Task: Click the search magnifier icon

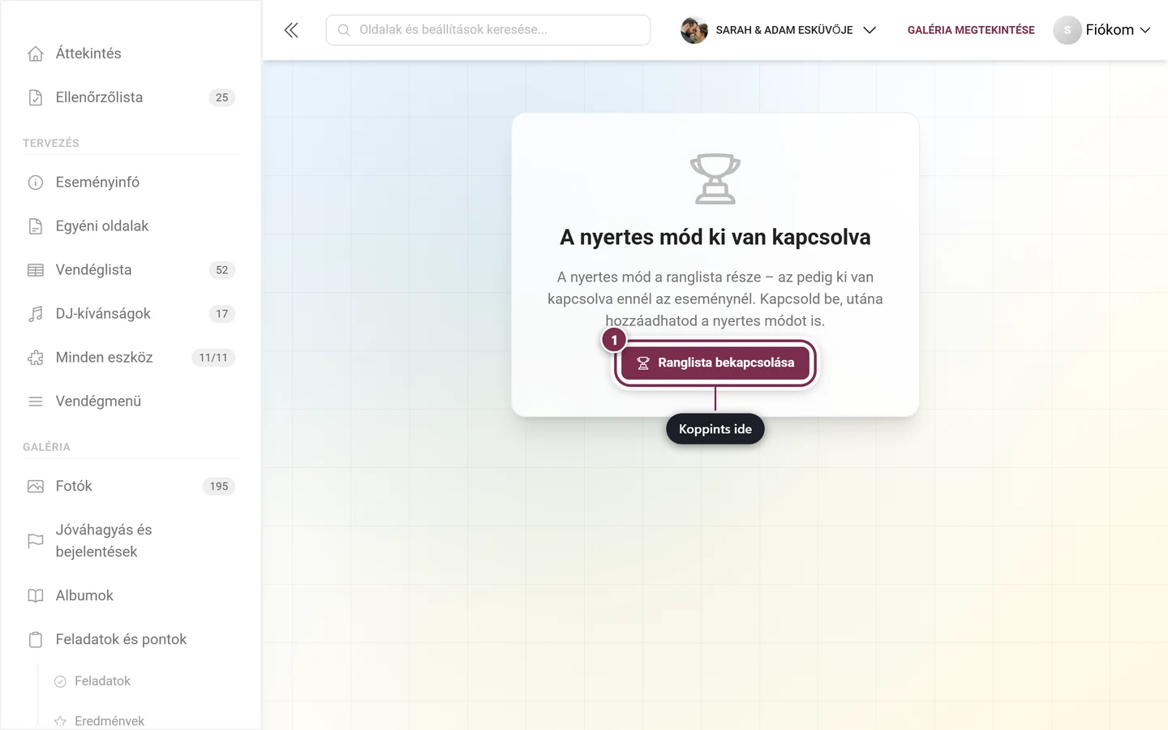Action: [344, 30]
